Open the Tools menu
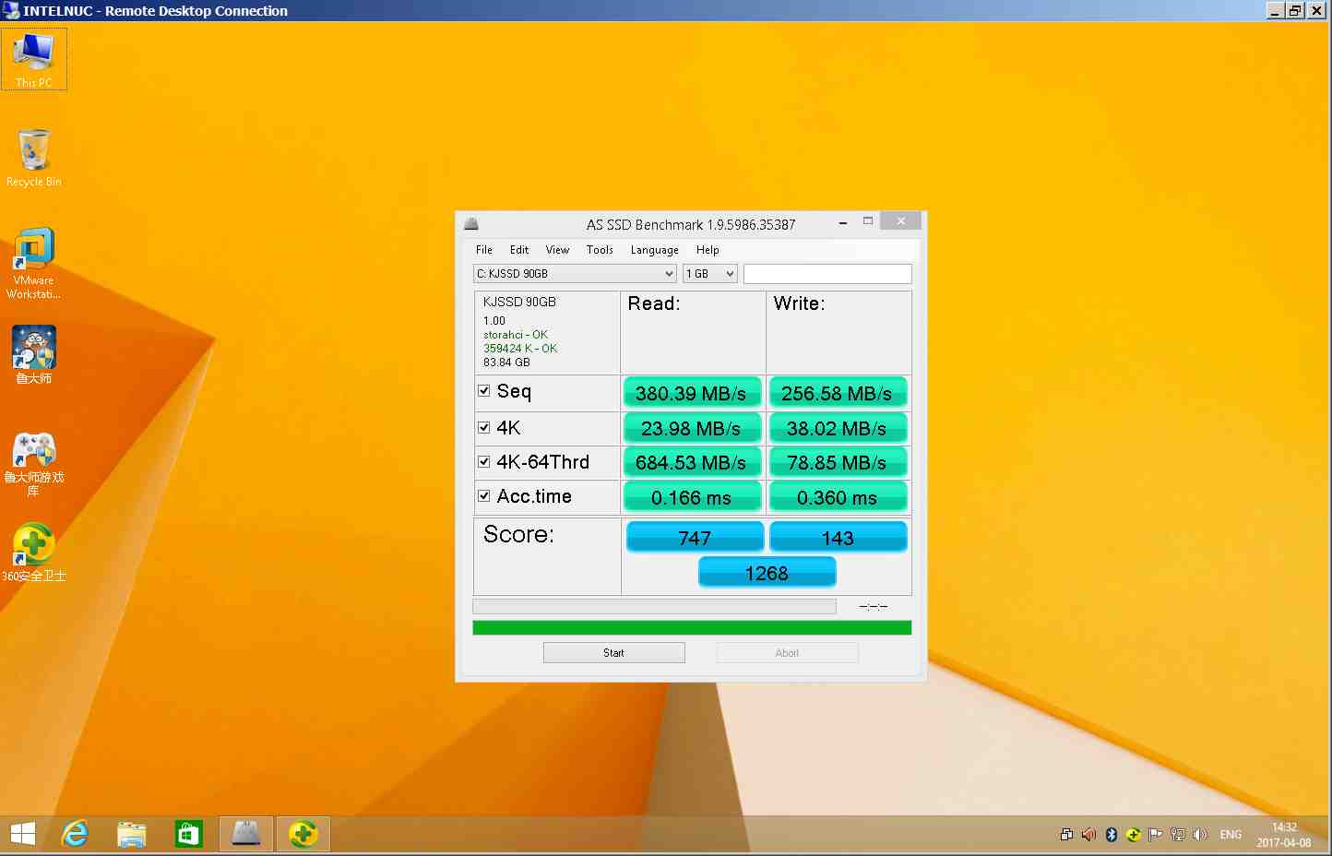Image resolution: width=1332 pixels, height=856 pixels. click(600, 250)
